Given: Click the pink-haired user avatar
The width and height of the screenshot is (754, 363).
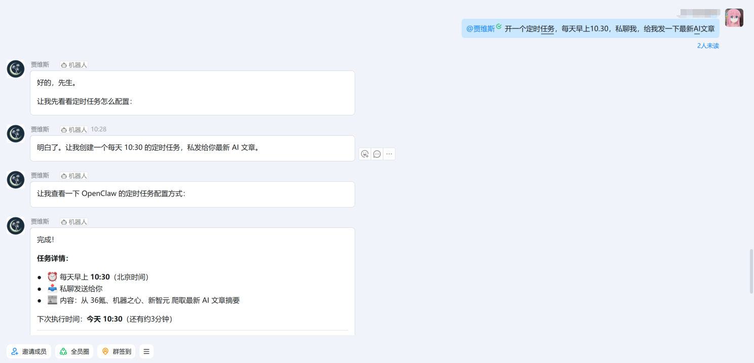Looking at the screenshot, I should pos(734,18).
